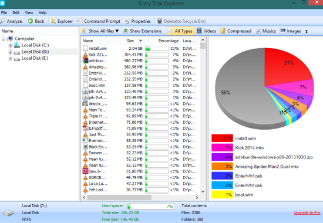Open the View menu
The height and width of the screenshot is (223, 323).
(x=29, y=12)
